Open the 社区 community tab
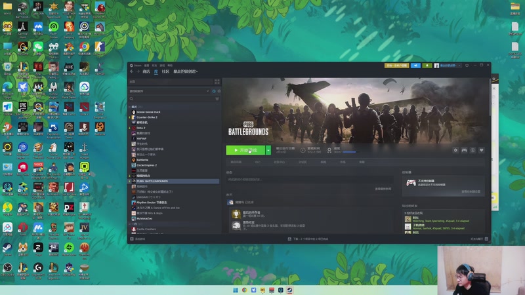This screenshot has height=295, width=525. (166, 71)
